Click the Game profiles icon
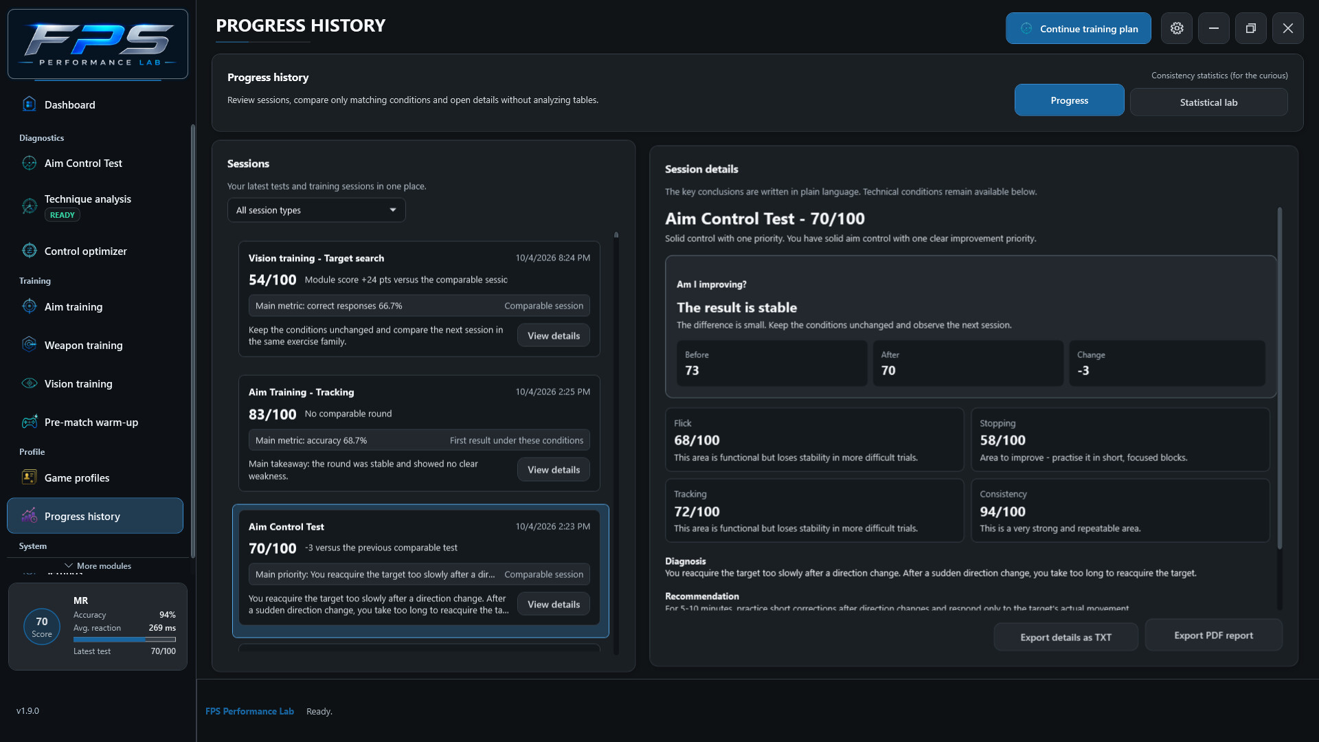The image size is (1319, 742). 29,477
